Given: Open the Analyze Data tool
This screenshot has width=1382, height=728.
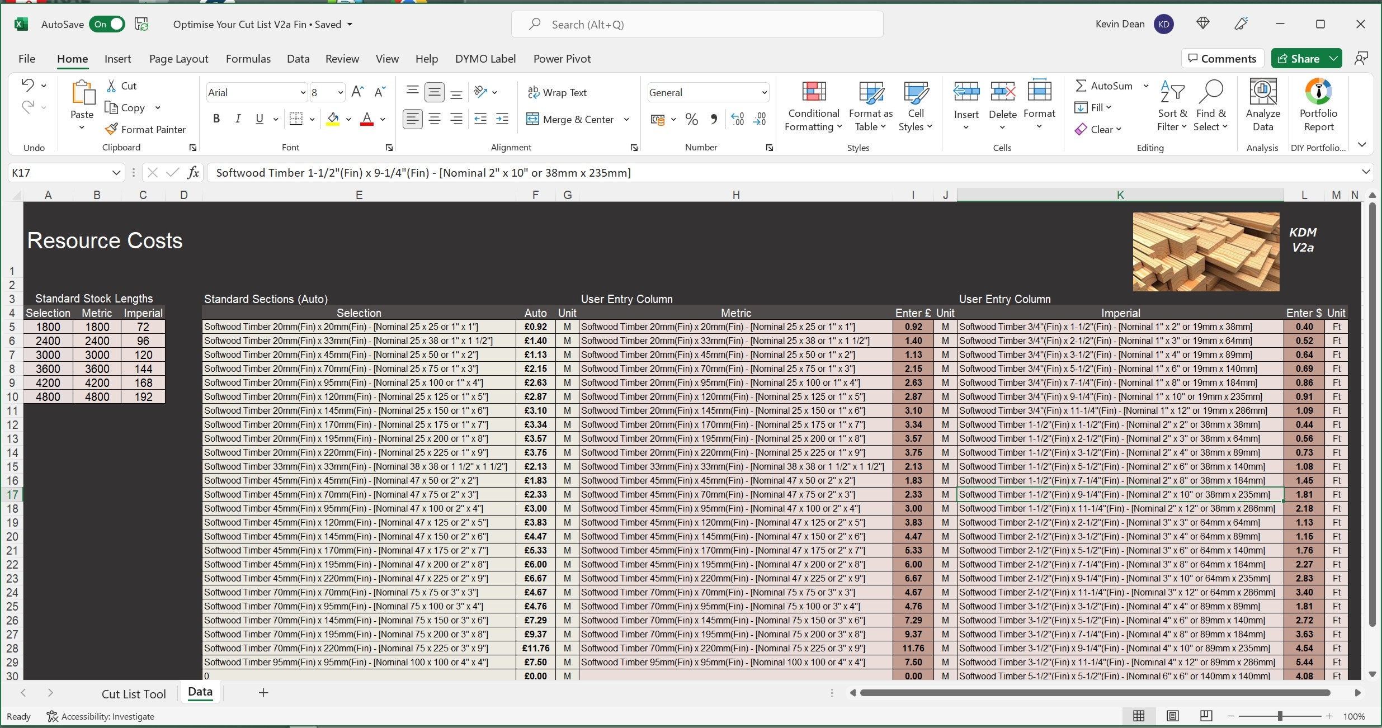Looking at the screenshot, I should [1262, 106].
